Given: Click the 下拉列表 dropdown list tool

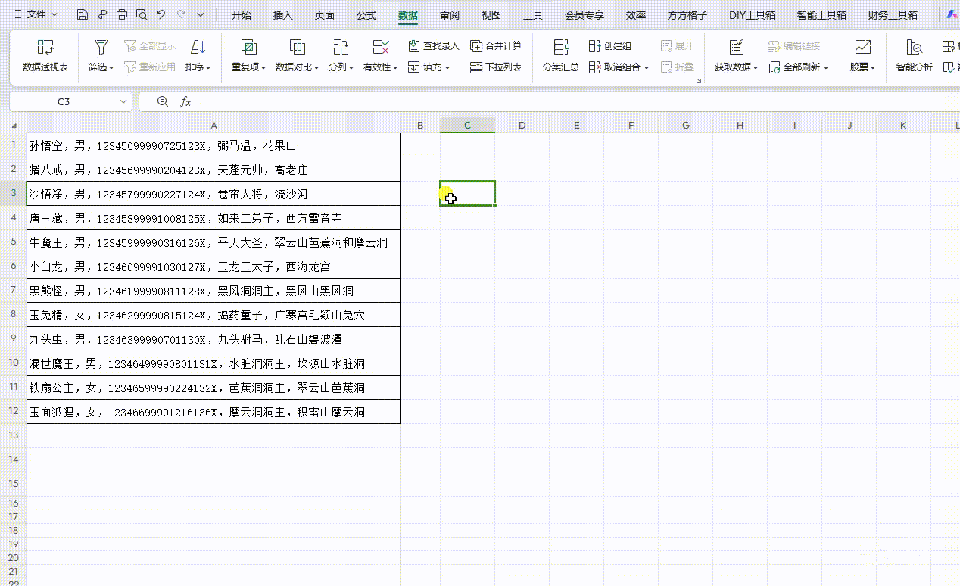Looking at the screenshot, I should (x=496, y=67).
